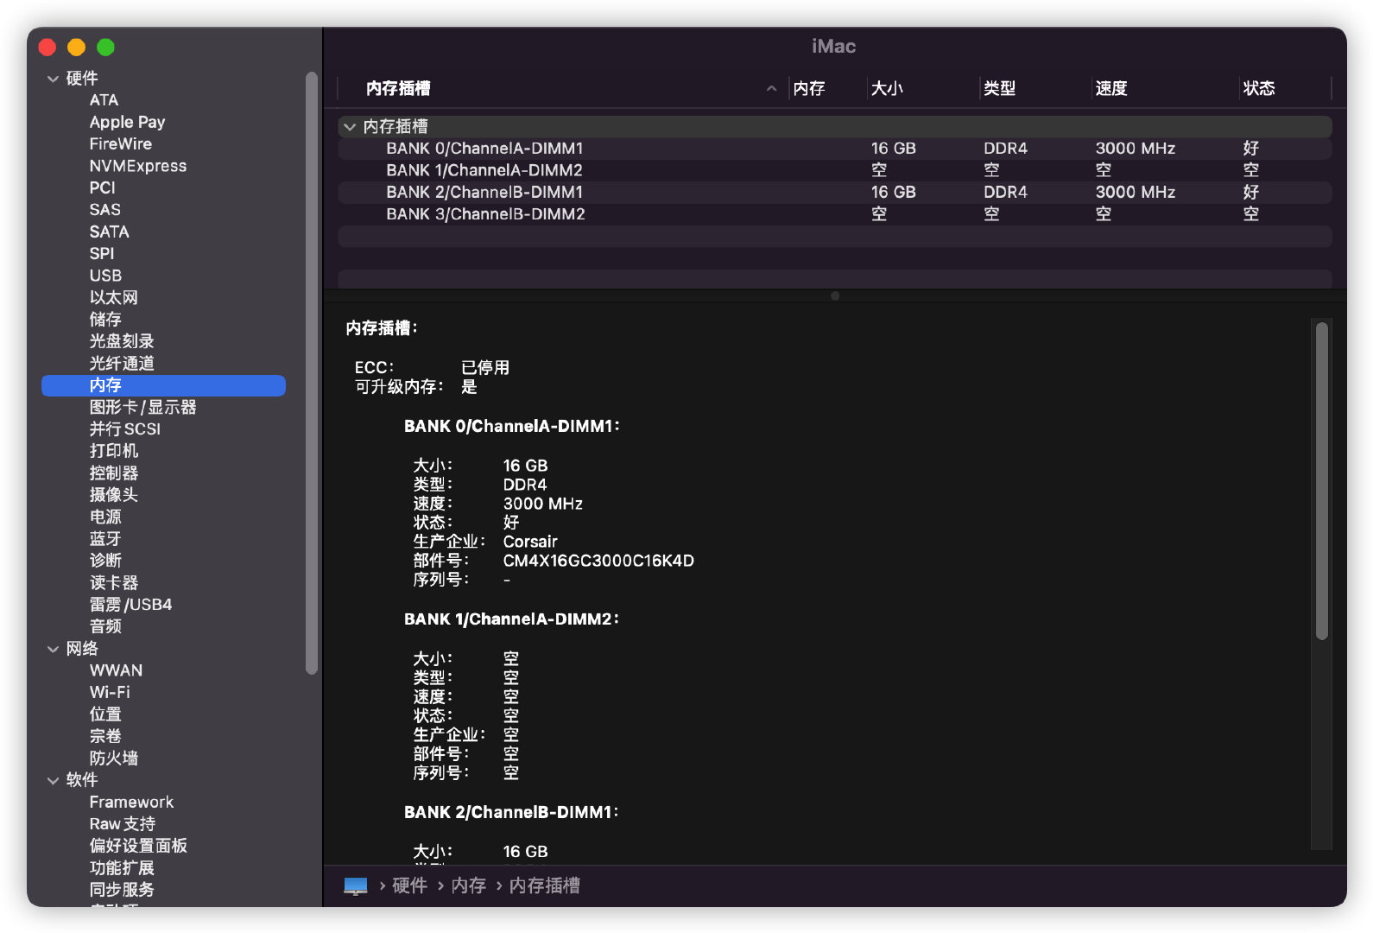Select 雷雳/USB4 in the sidebar
Screen dimensions: 1373x933
(130, 605)
